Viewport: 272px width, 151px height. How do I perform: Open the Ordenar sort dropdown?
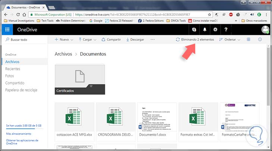230,39
